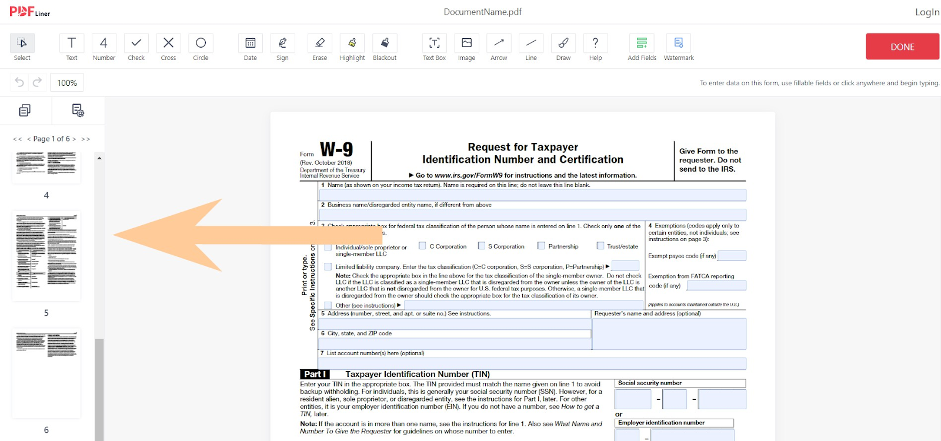Check the Limited liability company box
The height and width of the screenshot is (441, 941).
coord(328,266)
